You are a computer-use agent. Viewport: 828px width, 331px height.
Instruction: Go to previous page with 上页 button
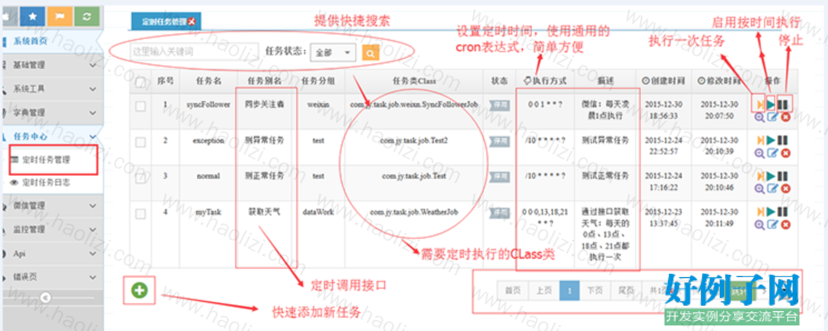click(544, 290)
